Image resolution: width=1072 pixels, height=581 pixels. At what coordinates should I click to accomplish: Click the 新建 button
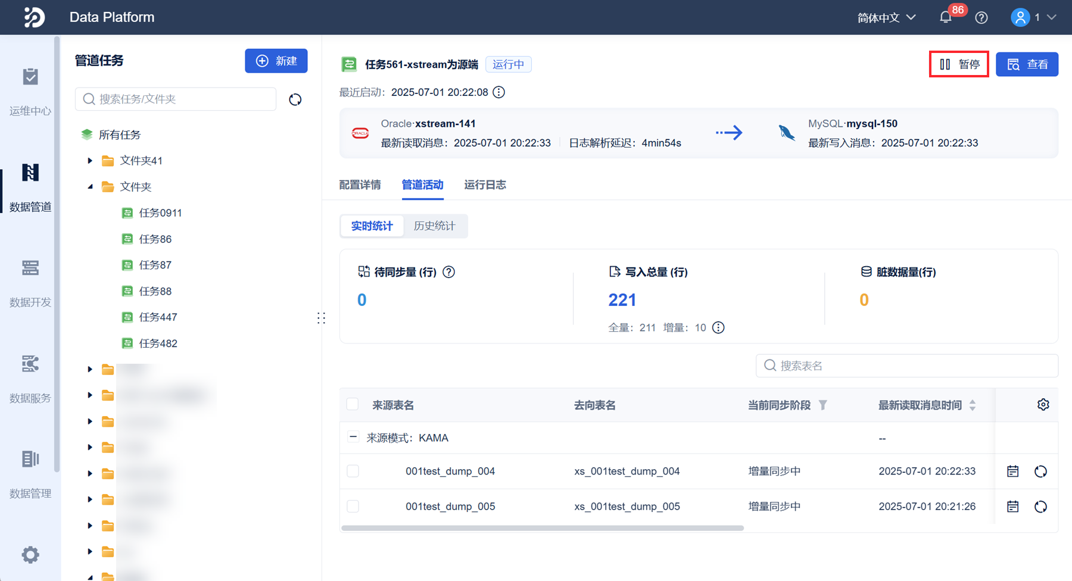point(276,61)
